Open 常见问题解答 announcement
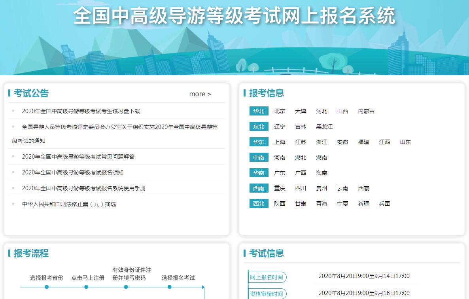The width and height of the screenshot is (469, 299). 78,157
